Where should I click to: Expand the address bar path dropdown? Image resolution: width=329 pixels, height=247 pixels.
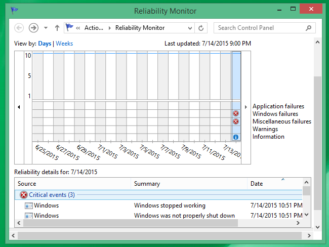coord(190,28)
